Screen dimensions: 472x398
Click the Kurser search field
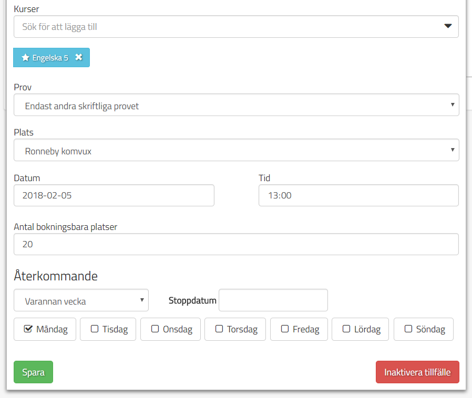click(x=226, y=27)
